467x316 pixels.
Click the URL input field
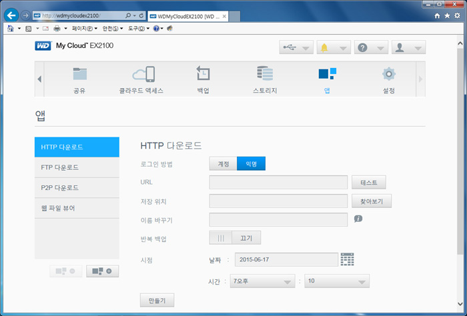[x=278, y=182]
